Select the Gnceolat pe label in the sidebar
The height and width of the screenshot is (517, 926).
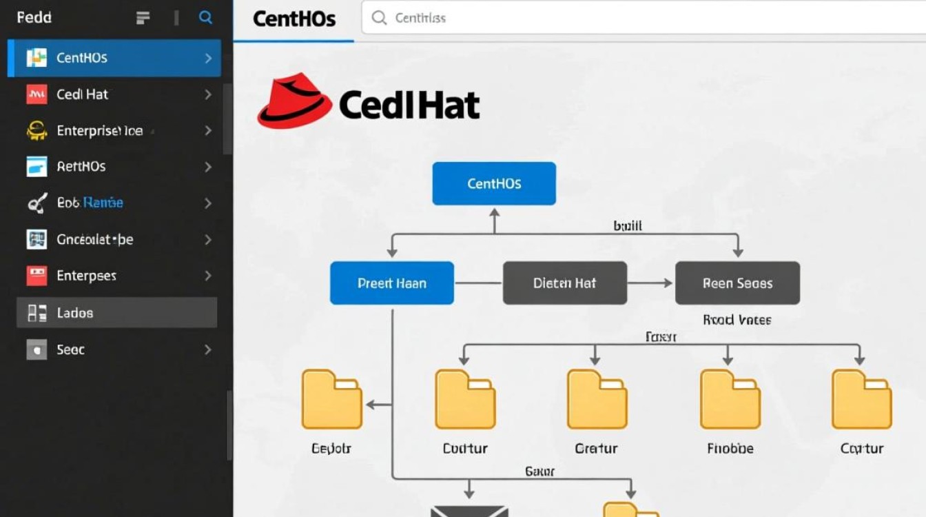pos(95,239)
